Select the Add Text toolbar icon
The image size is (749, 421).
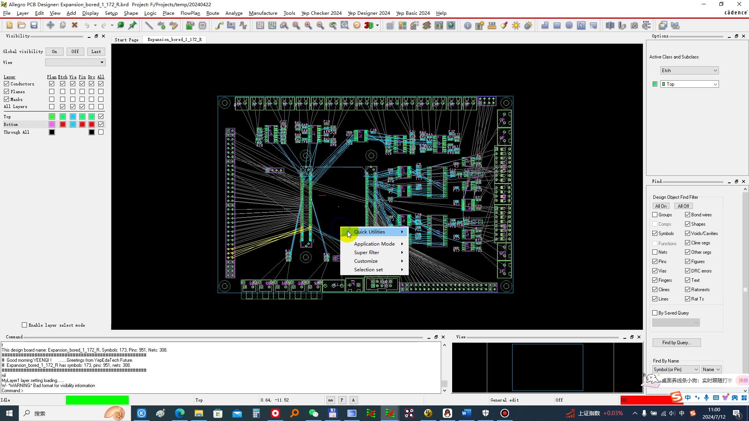(x=161, y=25)
